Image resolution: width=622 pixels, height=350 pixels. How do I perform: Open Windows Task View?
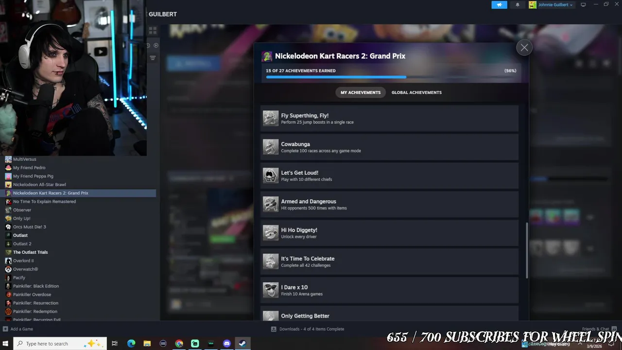tap(115, 344)
